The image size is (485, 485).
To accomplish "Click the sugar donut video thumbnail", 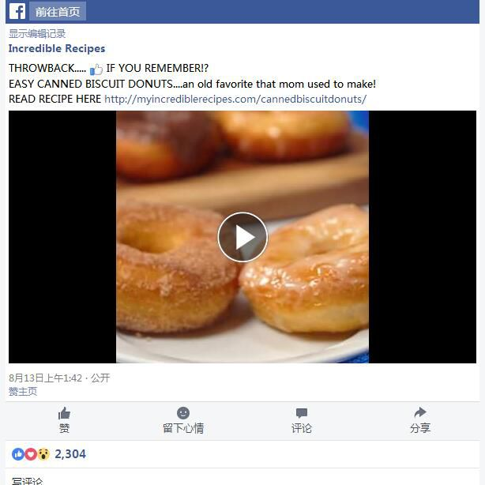I will (x=242, y=237).
